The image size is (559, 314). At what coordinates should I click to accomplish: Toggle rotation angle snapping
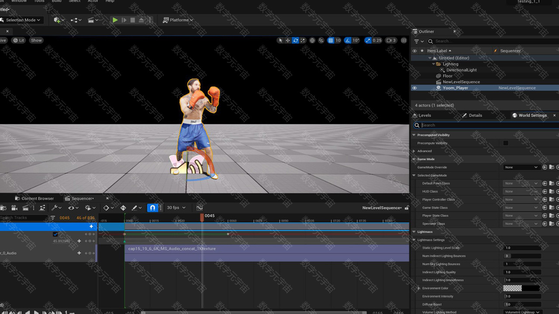[x=348, y=40]
